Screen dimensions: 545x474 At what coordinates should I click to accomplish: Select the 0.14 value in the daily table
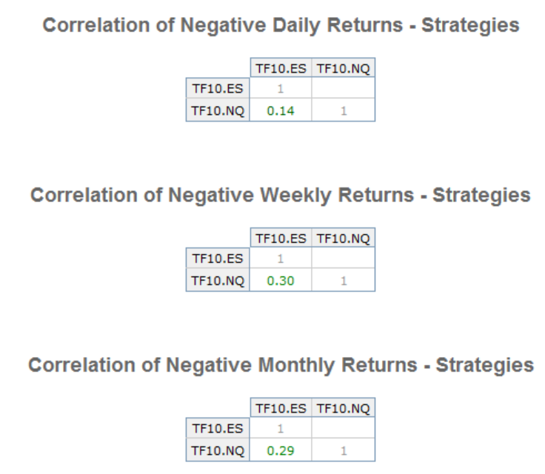[280, 110]
